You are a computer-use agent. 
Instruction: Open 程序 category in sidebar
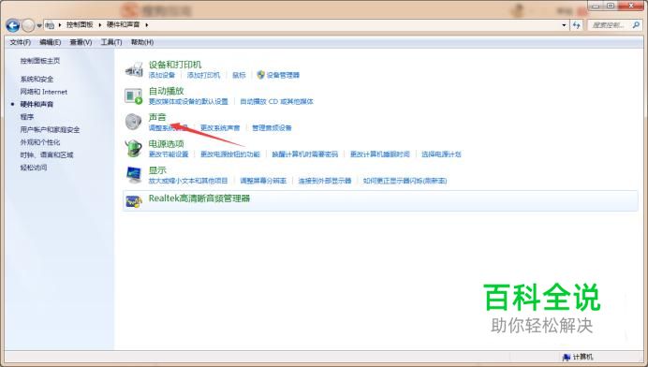point(27,117)
